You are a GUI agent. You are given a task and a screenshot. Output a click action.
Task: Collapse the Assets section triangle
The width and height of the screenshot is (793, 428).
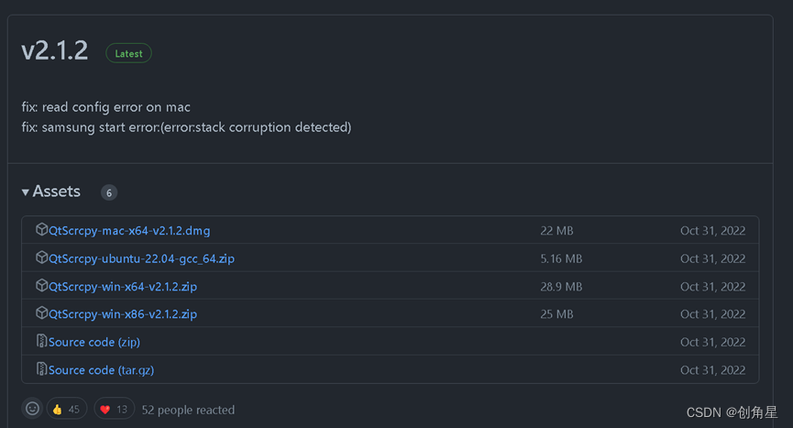click(26, 192)
